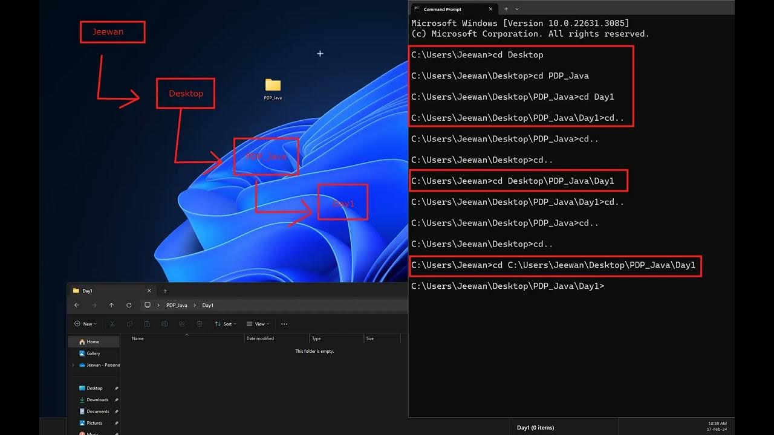Click the Delete trash icon
The height and width of the screenshot is (435, 774).
[x=199, y=324]
